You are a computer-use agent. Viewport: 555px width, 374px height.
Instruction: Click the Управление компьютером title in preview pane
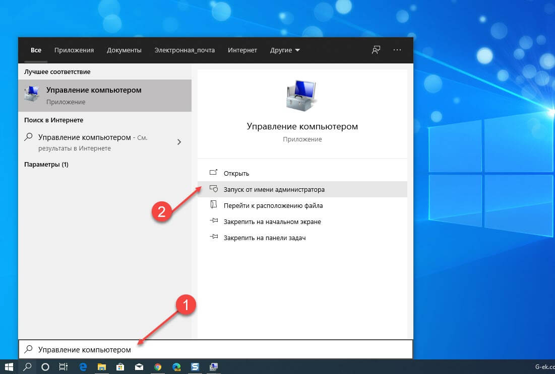click(x=302, y=126)
